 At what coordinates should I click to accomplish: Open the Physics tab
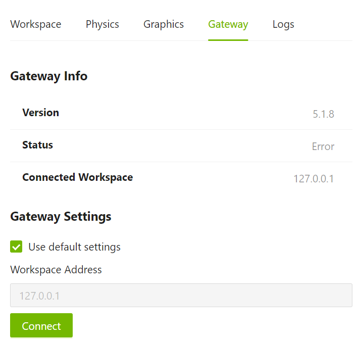click(x=102, y=24)
